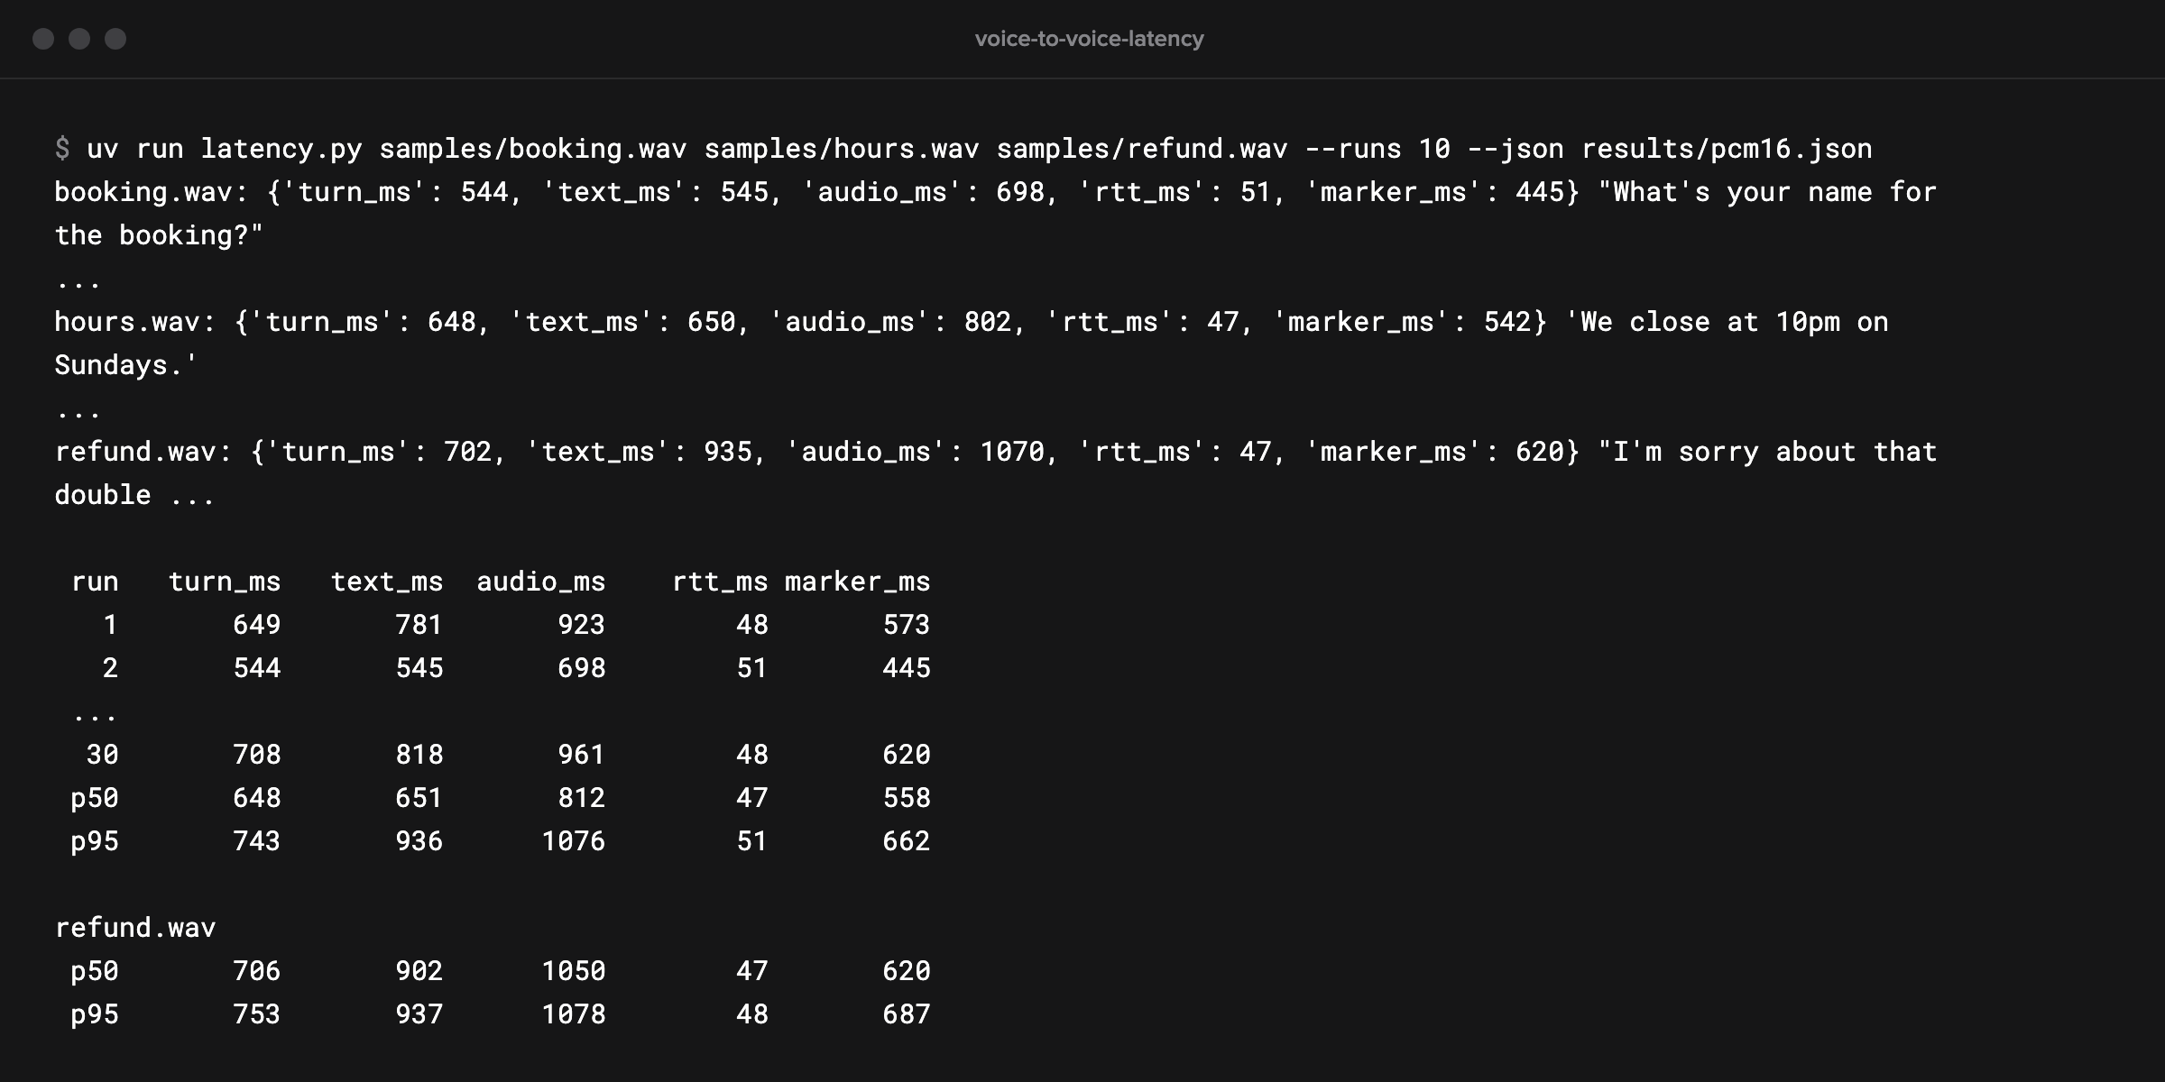Click the 'Sundays.' wrapped output text
The image size is (2165, 1082).
[126, 365]
